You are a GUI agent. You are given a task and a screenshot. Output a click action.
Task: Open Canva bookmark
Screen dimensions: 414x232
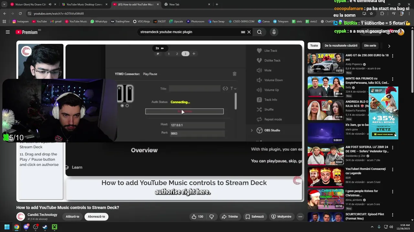[x=264, y=21]
